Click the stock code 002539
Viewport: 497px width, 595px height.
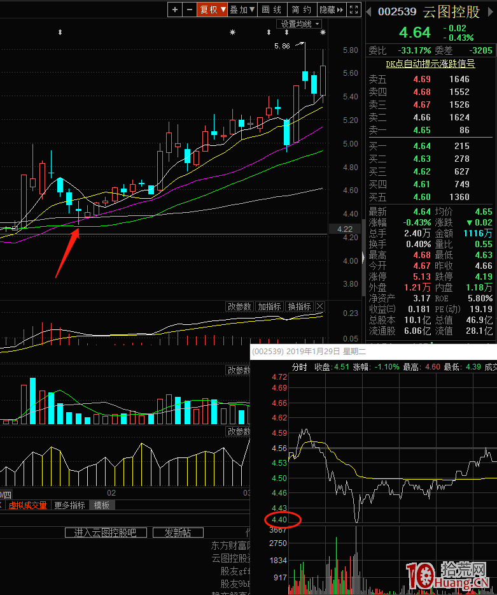pyautogui.click(x=397, y=11)
